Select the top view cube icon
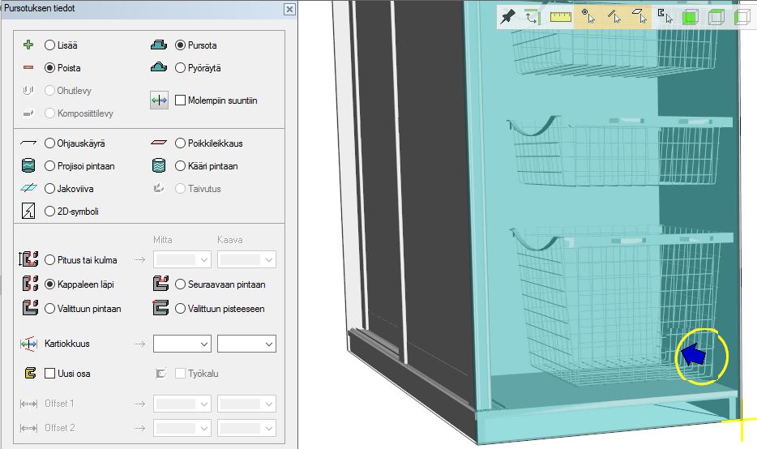This screenshot has width=757, height=449. point(716,18)
